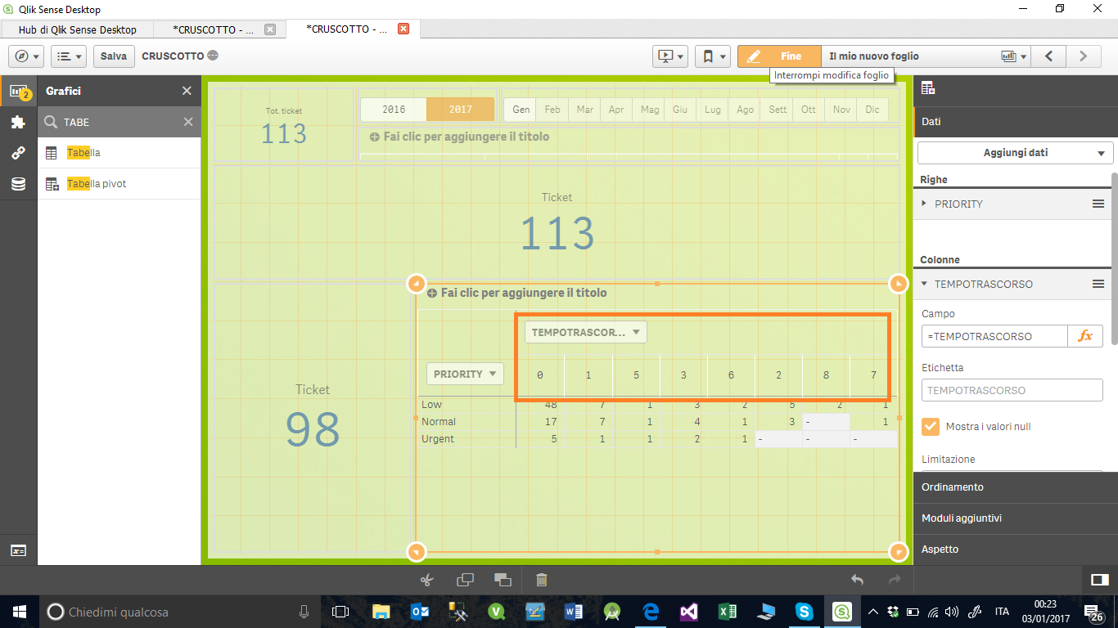
Task: Select the Tabella pivot chart item
Action: point(119,184)
